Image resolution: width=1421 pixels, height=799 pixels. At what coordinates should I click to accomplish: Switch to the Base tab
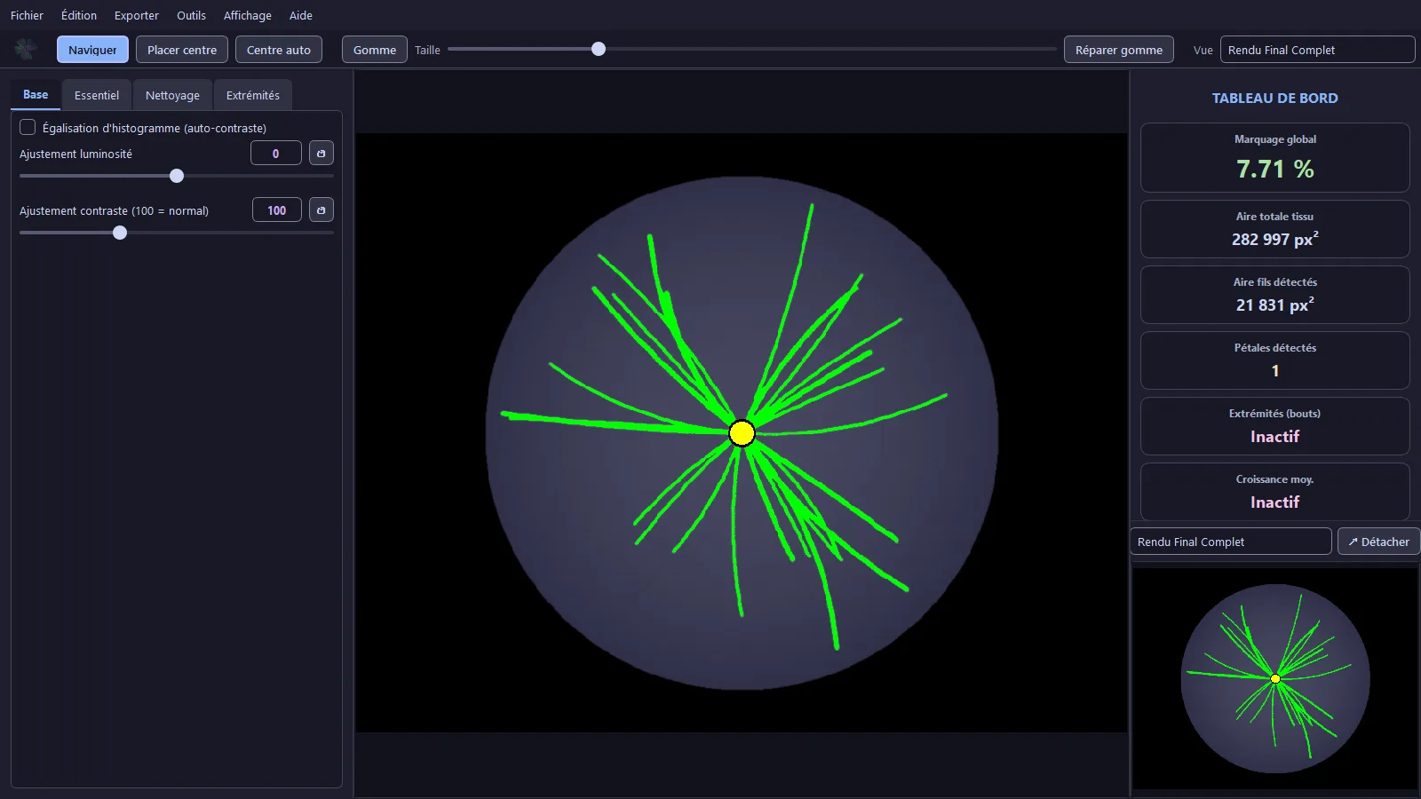pyautogui.click(x=36, y=95)
